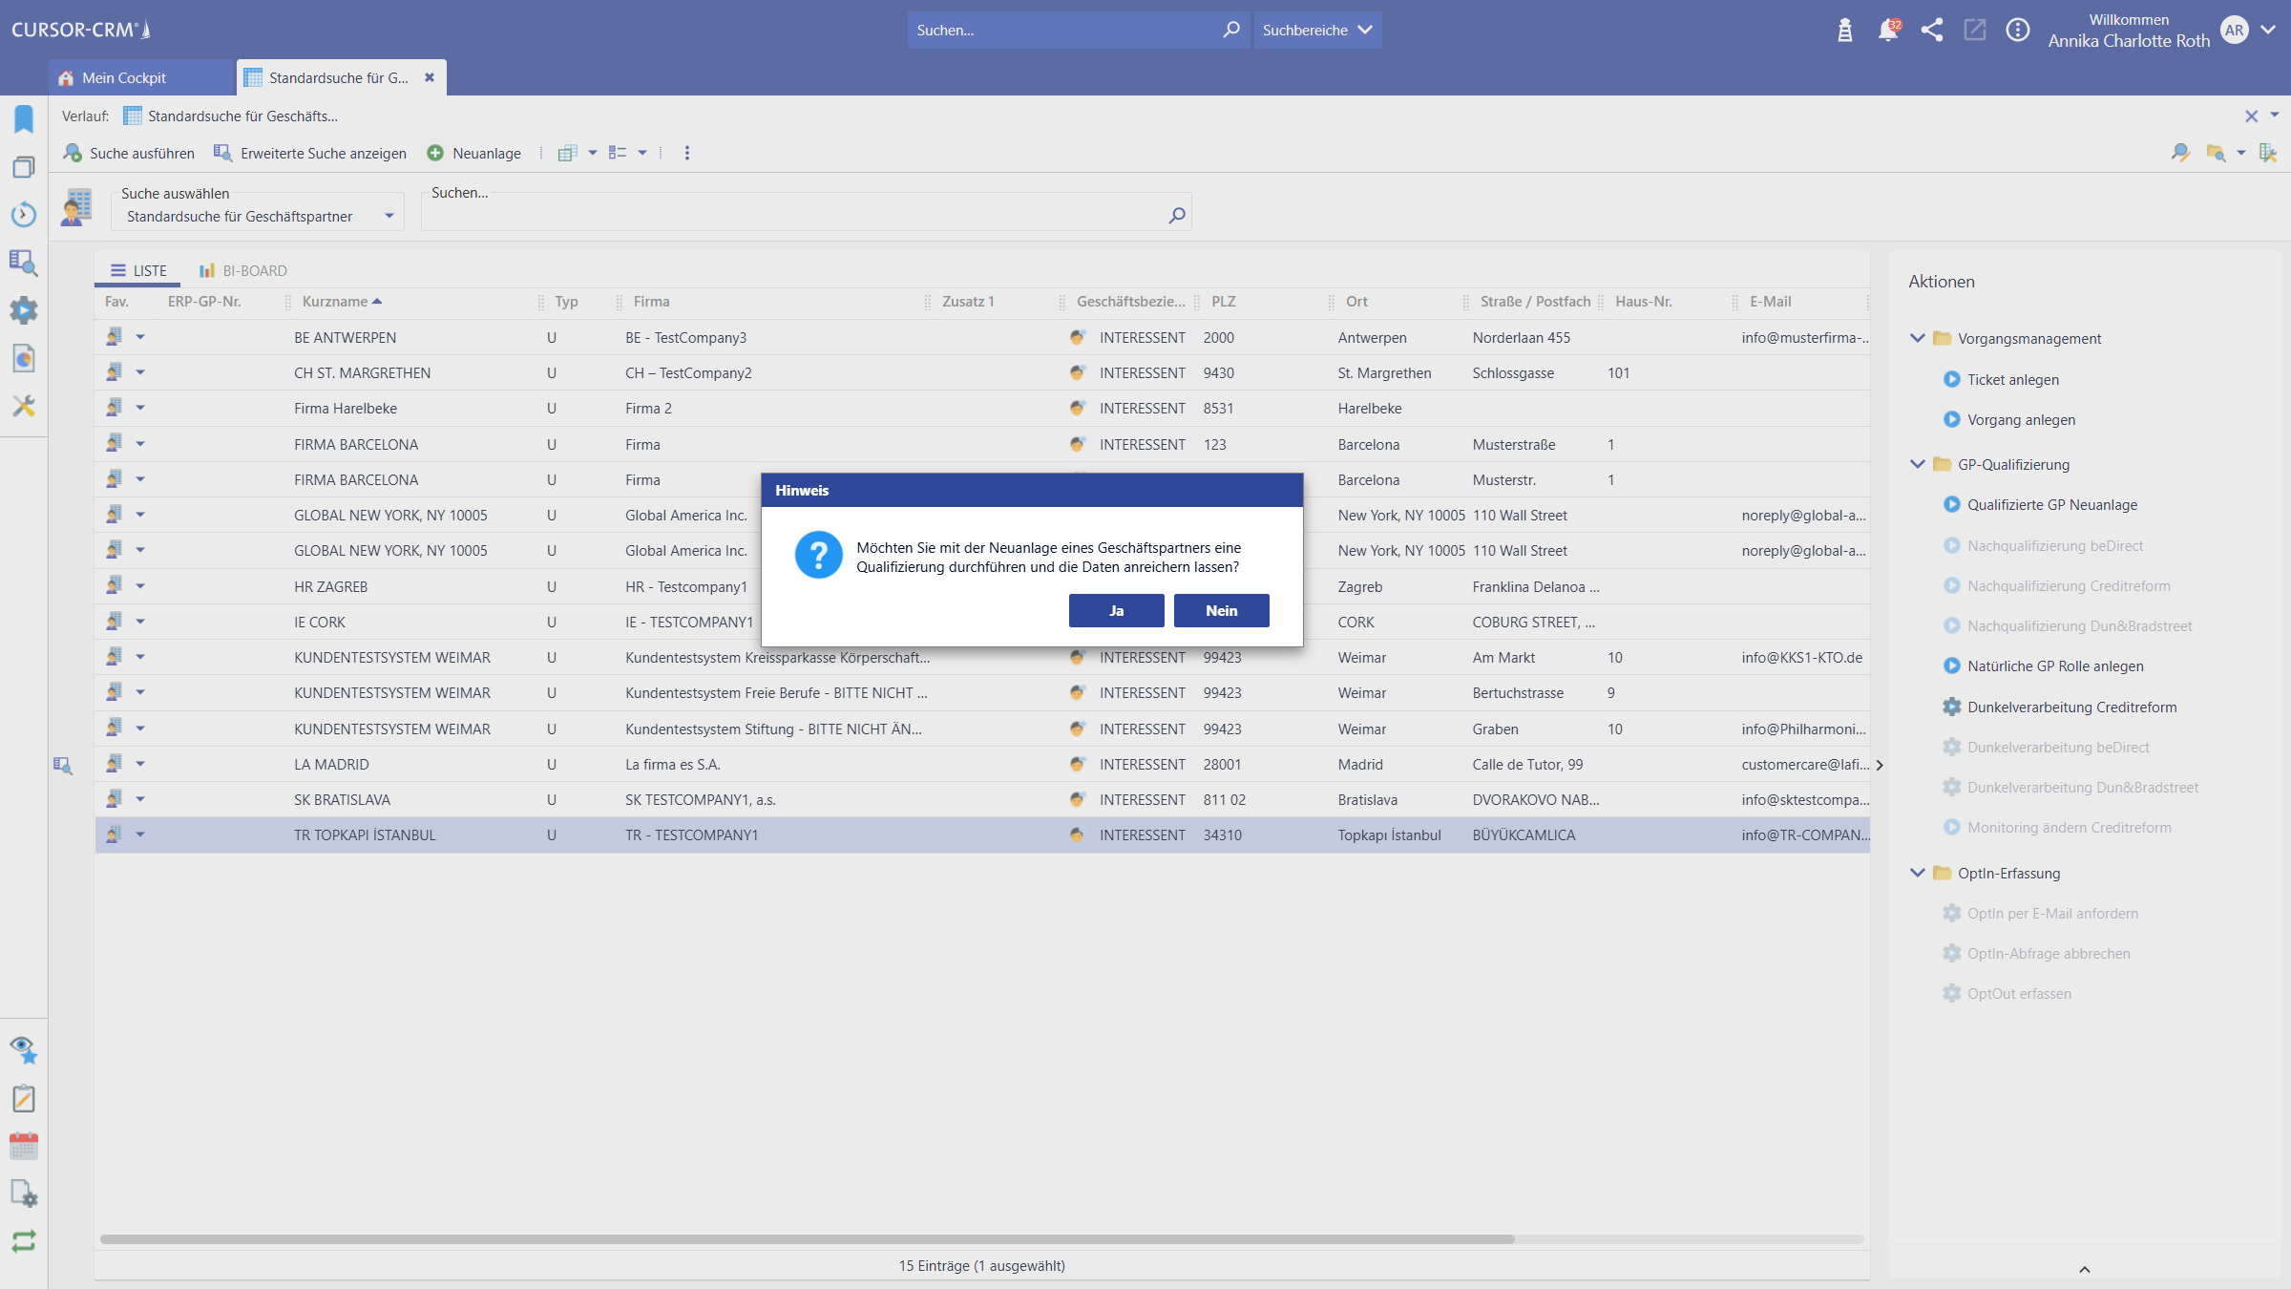Click Standardsuche für Geschäfts... in Verlauf

click(x=232, y=116)
